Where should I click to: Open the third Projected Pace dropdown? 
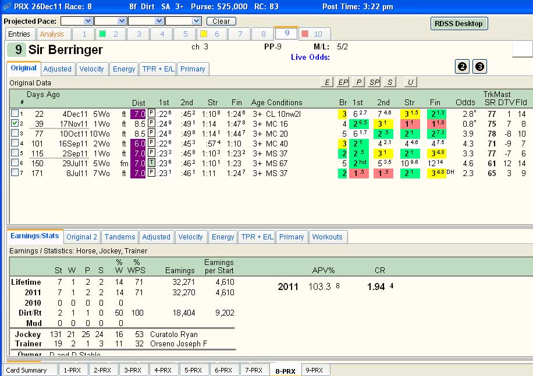(159, 21)
